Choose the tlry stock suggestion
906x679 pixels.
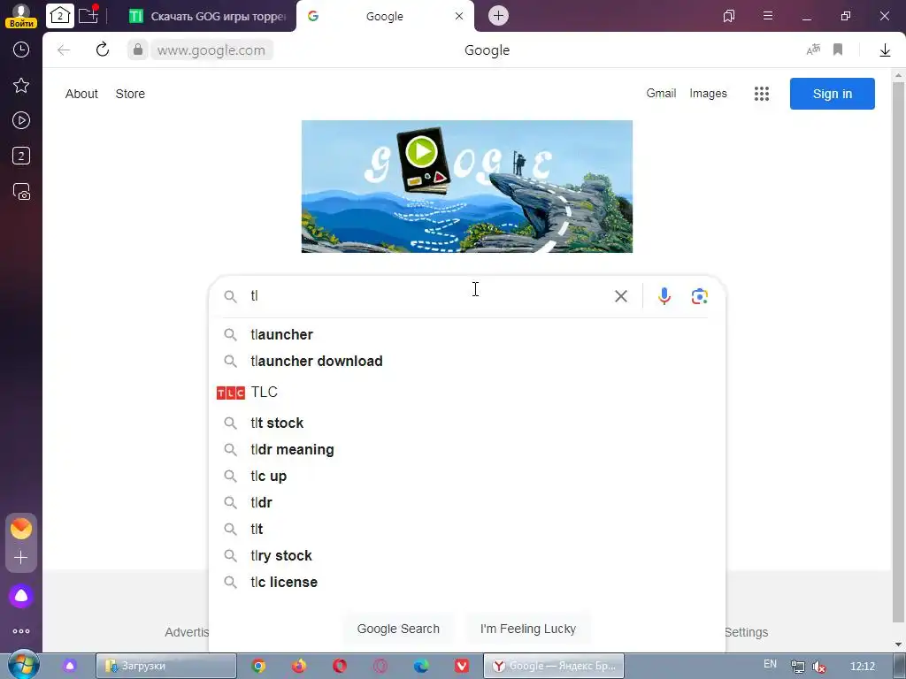click(466, 555)
